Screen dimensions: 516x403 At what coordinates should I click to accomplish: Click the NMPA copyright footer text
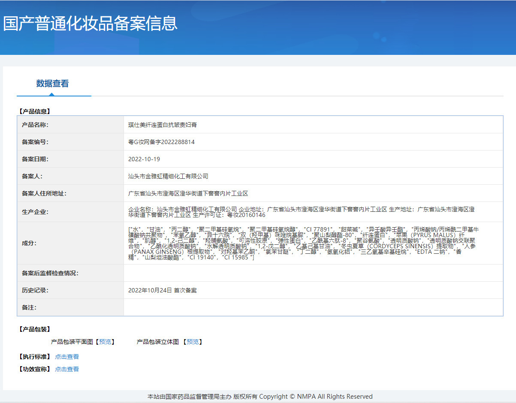260,397
